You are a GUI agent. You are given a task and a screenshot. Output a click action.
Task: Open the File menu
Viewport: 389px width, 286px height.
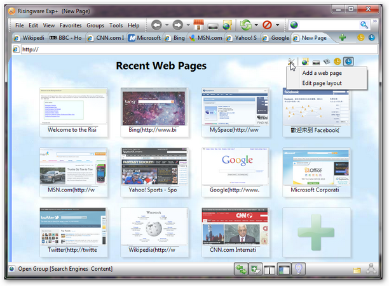(20, 25)
